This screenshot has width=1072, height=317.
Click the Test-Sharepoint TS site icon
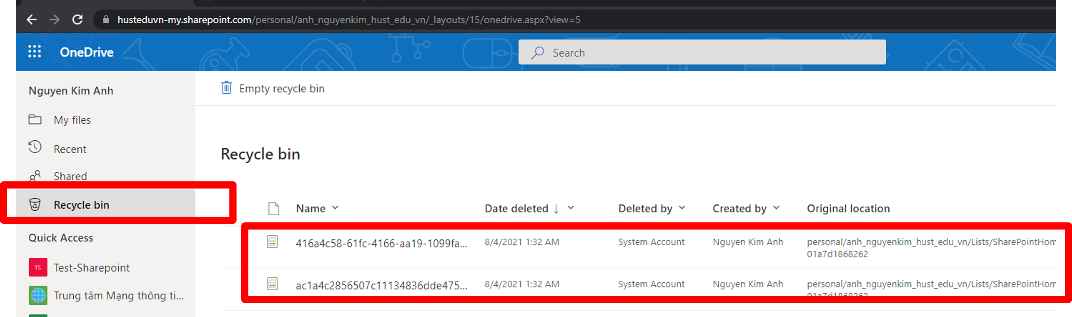[38, 268]
